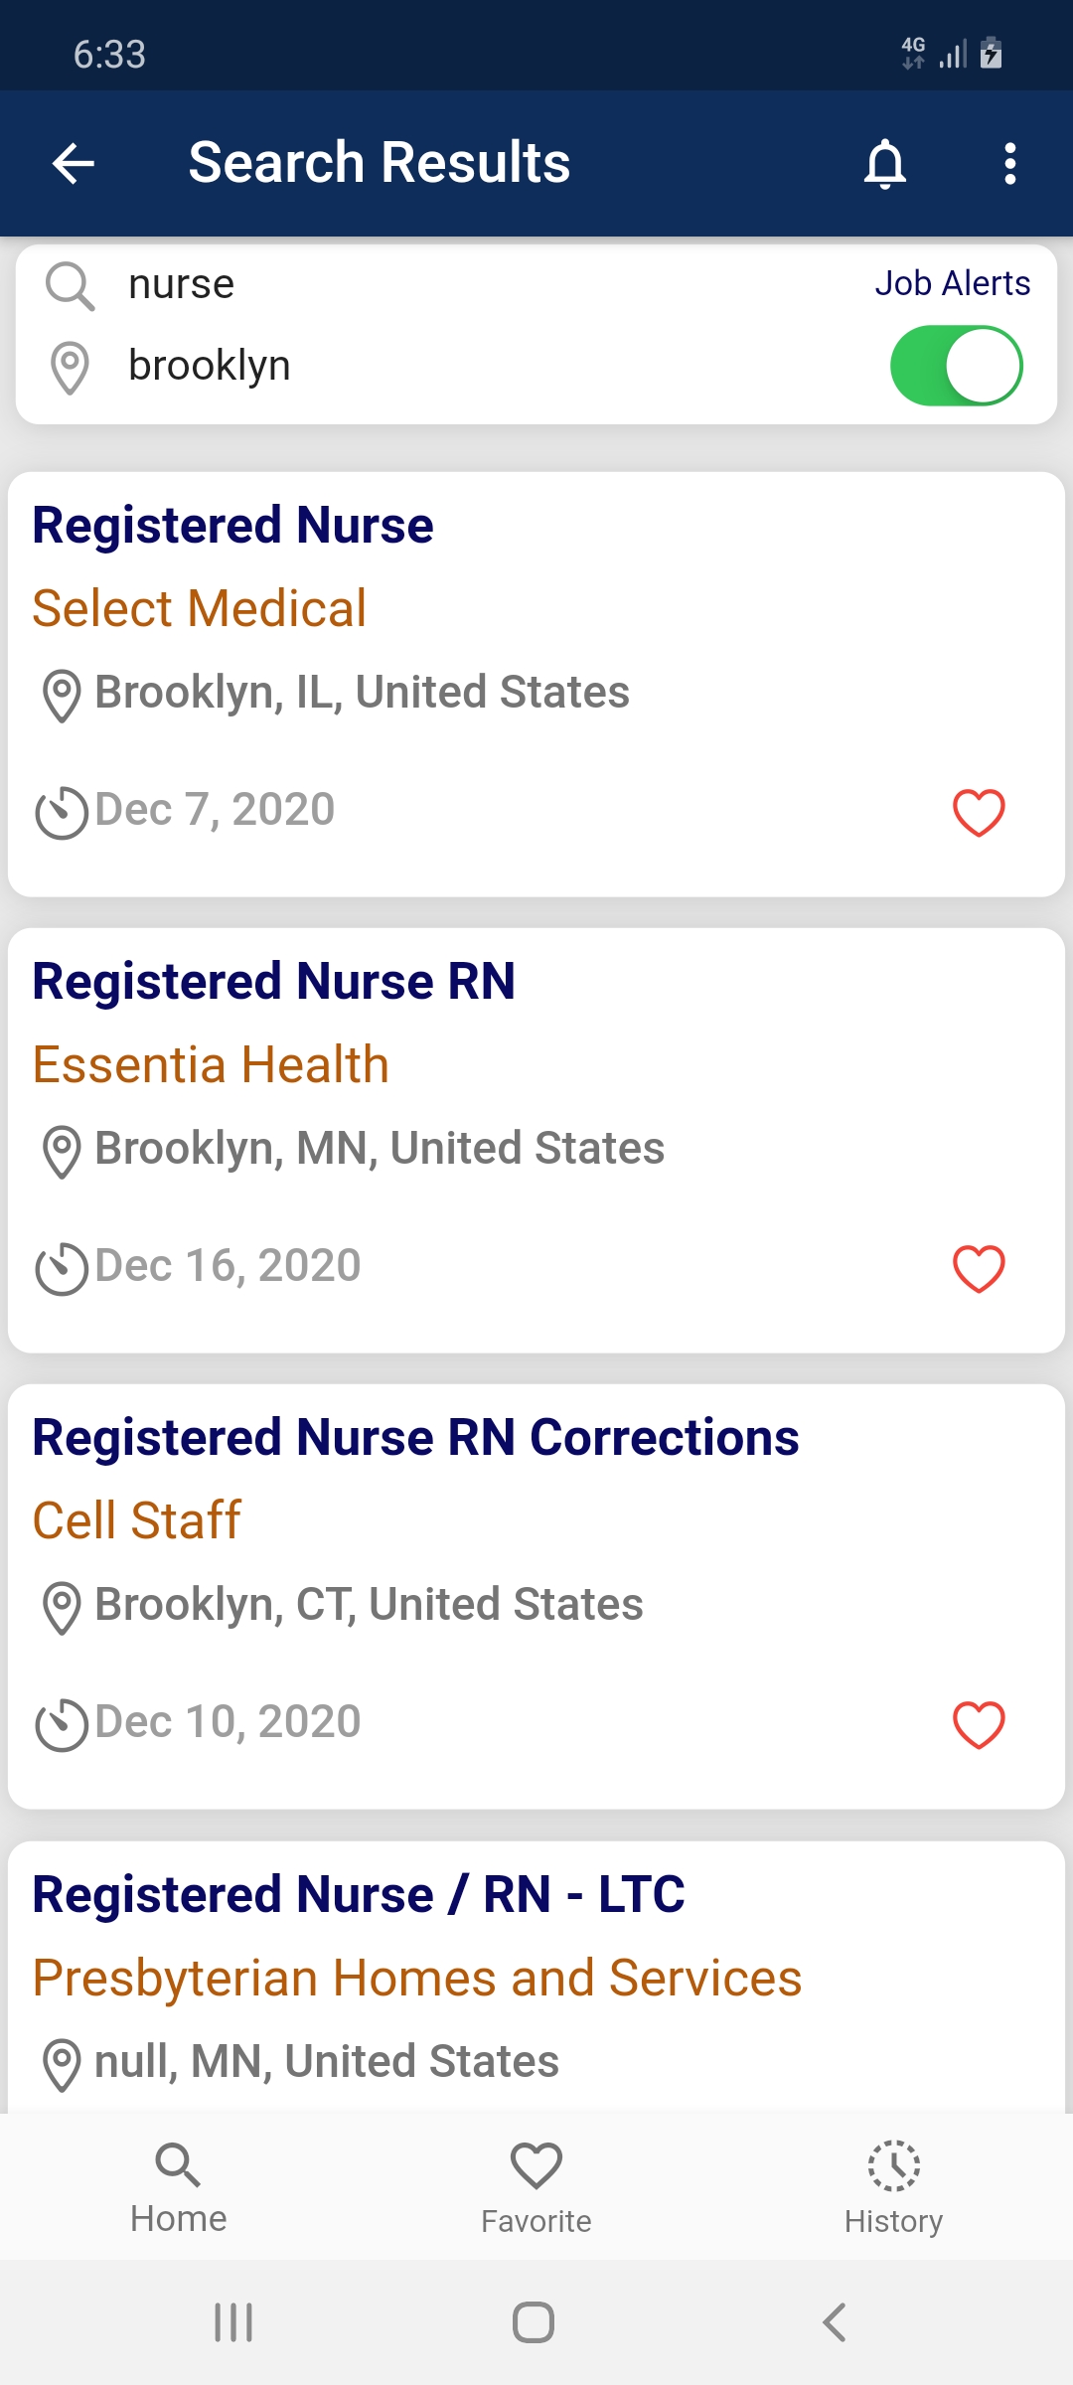Tap Android recent apps button
This screenshot has height=2385, width=1073.
coord(234,2322)
